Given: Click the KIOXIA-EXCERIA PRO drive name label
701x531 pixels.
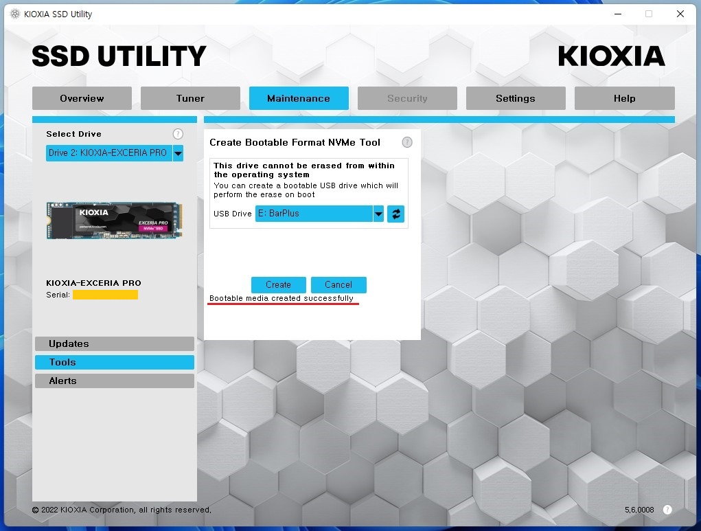Looking at the screenshot, I should pyautogui.click(x=93, y=283).
